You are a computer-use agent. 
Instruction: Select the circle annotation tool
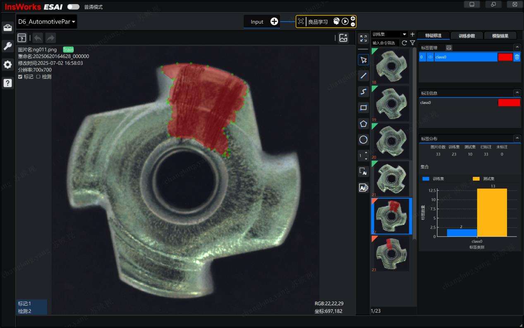click(x=363, y=140)
